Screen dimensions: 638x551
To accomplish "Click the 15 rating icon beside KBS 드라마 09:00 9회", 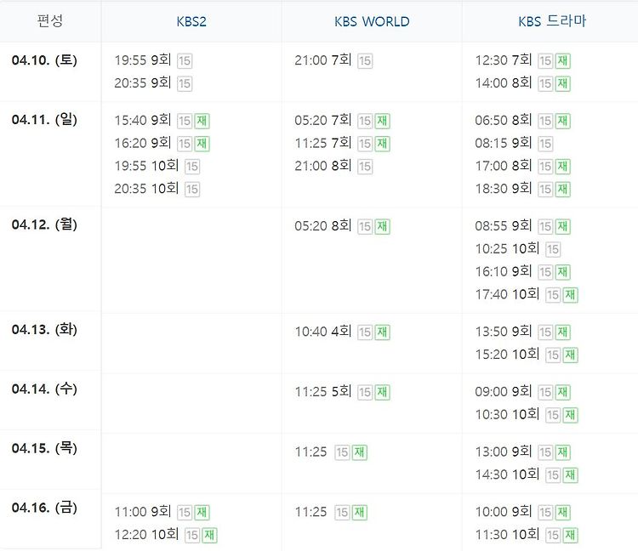I will pos(544,392).
